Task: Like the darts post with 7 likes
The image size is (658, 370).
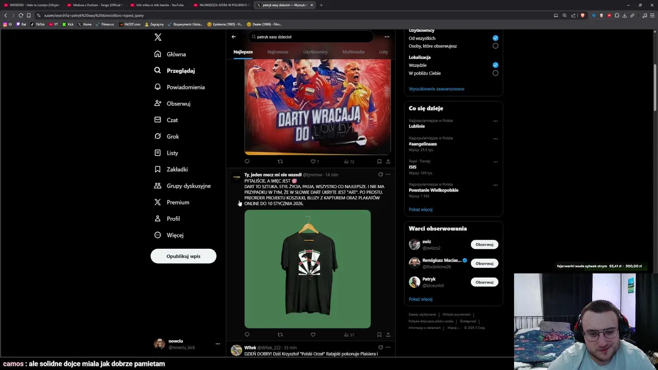Action: tap(315, 161)
